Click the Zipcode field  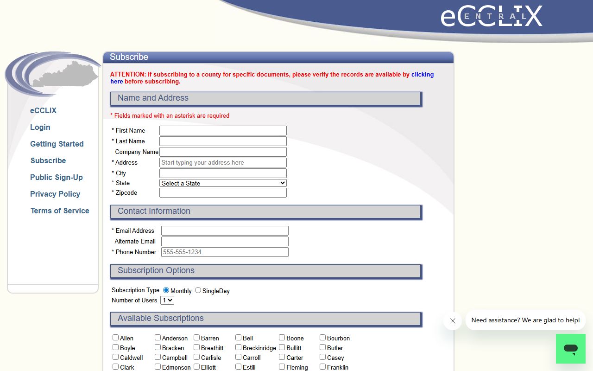pyautogui.click(x=223, y=193)
